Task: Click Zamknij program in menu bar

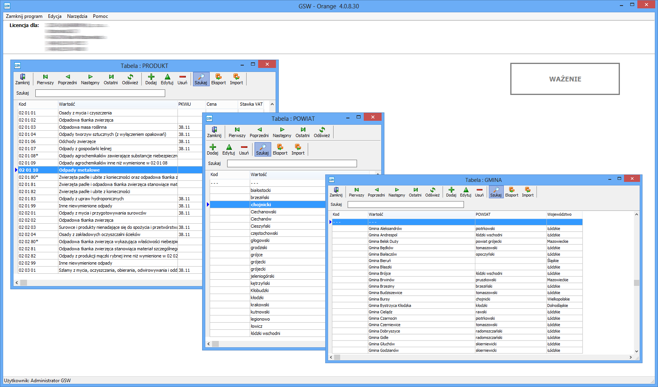Action: [x=24, y=16]
